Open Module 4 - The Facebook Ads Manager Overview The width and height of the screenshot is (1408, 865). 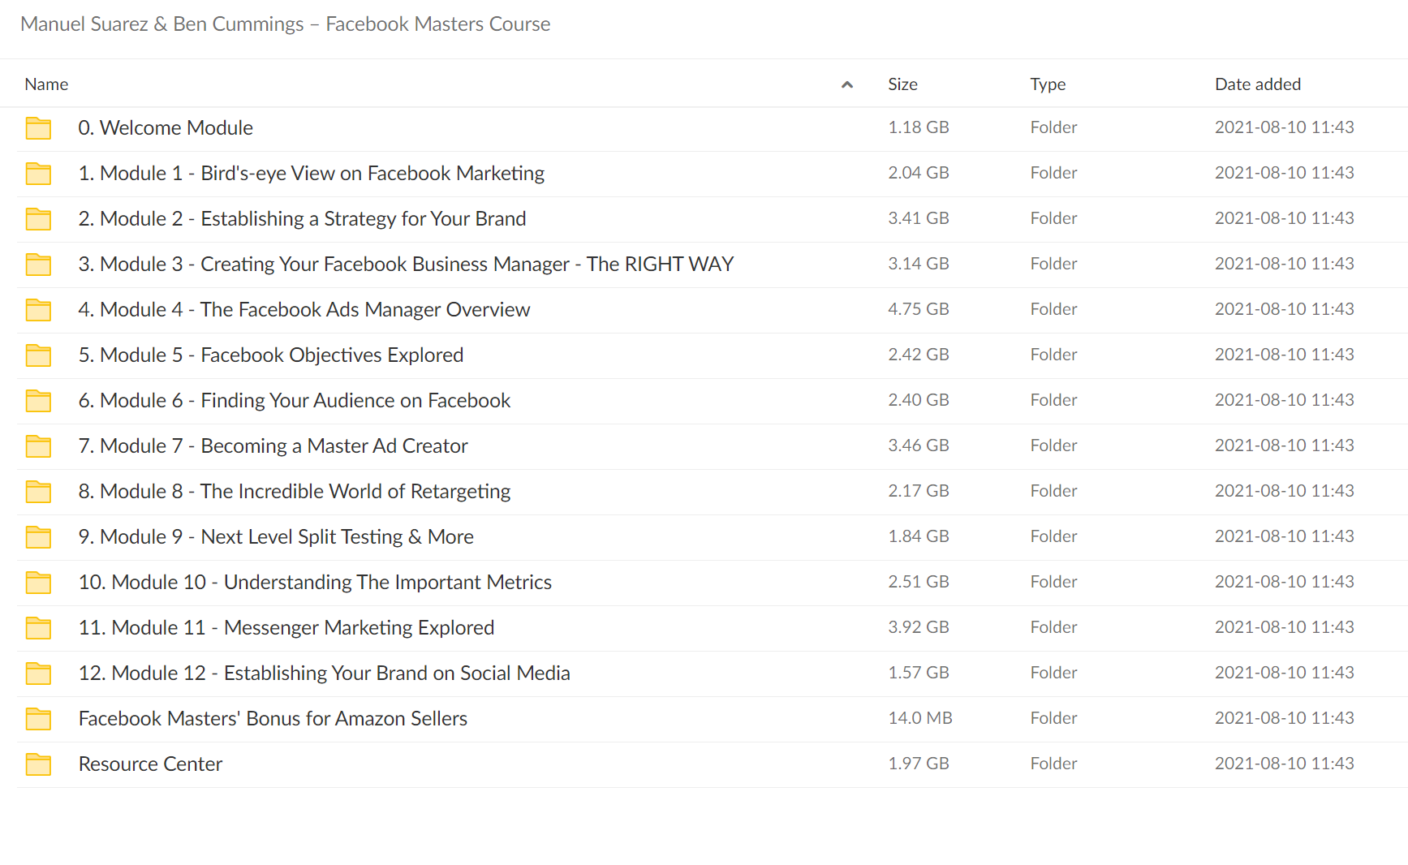click(x=304, y=310)
